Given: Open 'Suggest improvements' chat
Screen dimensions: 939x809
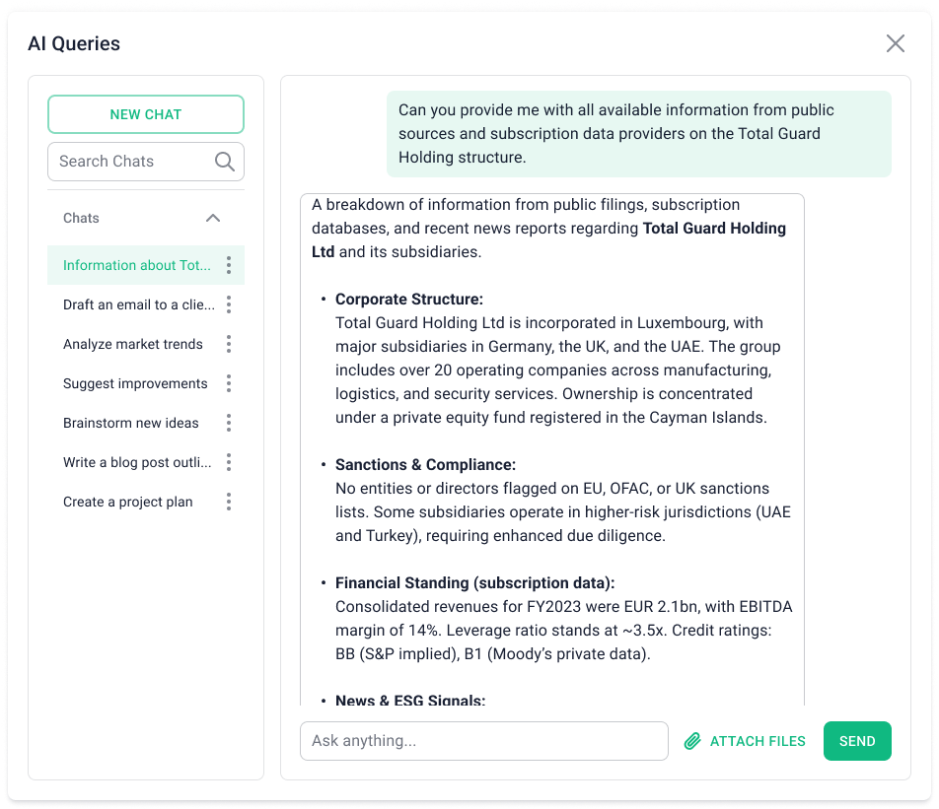Looking at the screenshot, I should [x=135, y=383].
